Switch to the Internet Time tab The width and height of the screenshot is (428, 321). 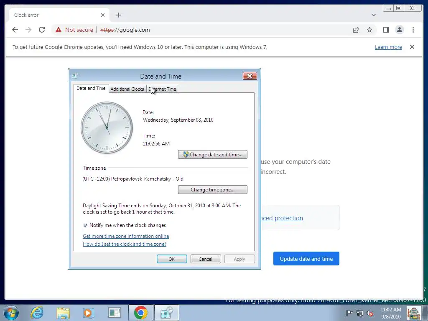[163, 89]
